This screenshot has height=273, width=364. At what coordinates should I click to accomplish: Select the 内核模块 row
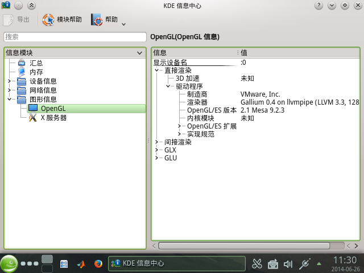[255, 118]
